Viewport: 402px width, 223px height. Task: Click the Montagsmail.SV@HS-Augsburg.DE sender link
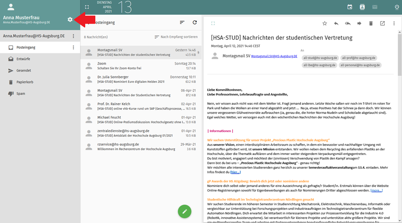(x=274, y=56)
